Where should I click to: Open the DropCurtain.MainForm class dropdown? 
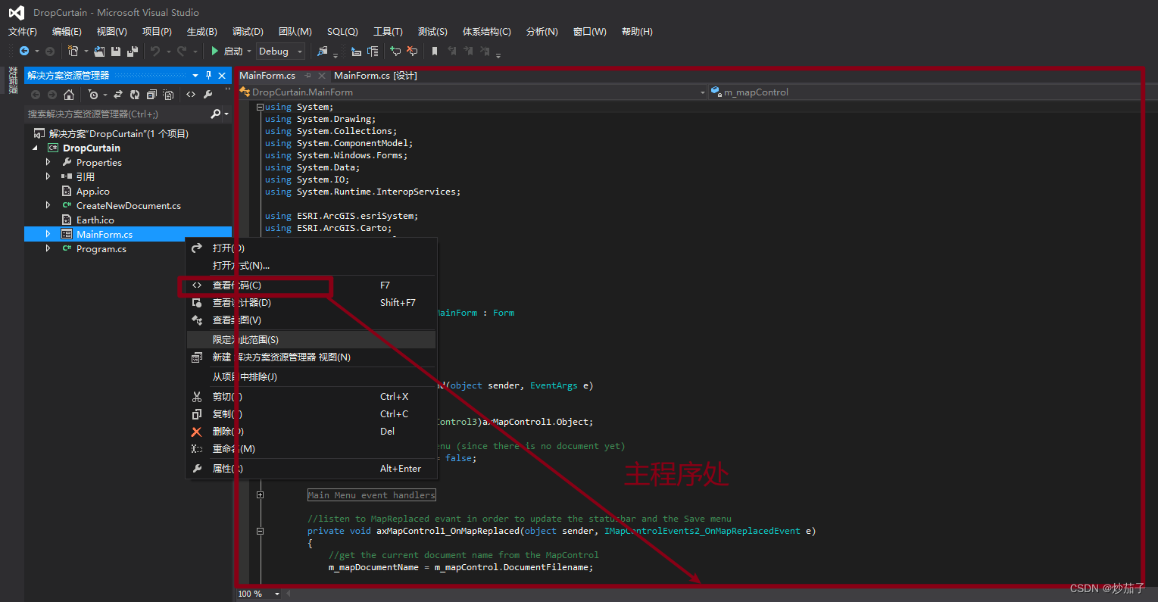click(473, 92)
